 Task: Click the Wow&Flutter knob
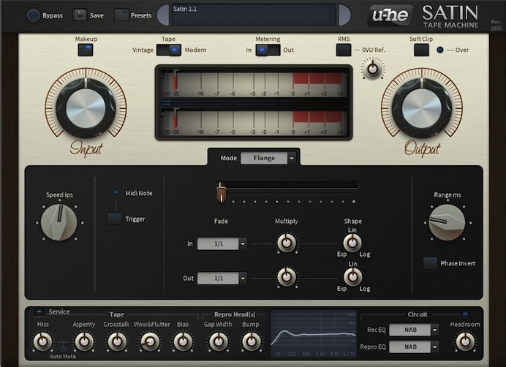(150, 341)
